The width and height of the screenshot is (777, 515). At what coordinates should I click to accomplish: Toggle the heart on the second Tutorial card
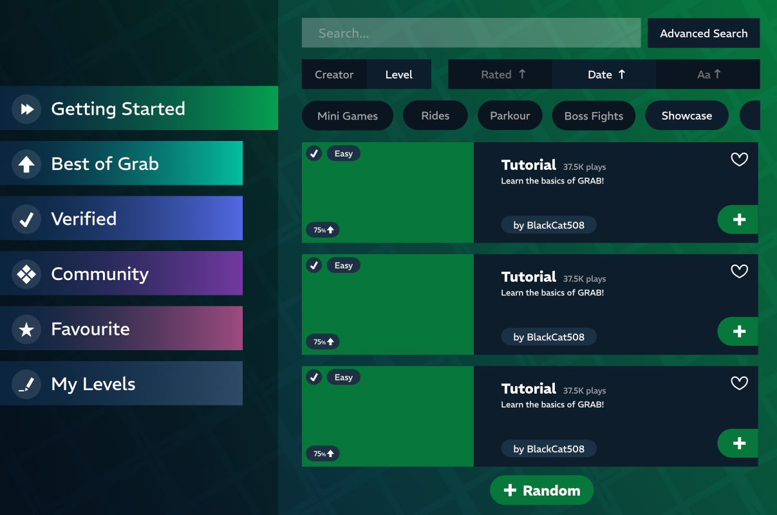739,272
